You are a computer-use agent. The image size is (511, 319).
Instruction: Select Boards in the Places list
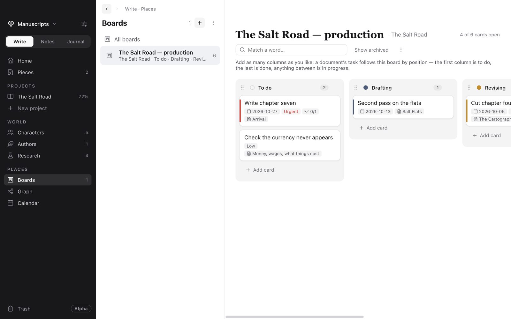(x=48, y=180)
